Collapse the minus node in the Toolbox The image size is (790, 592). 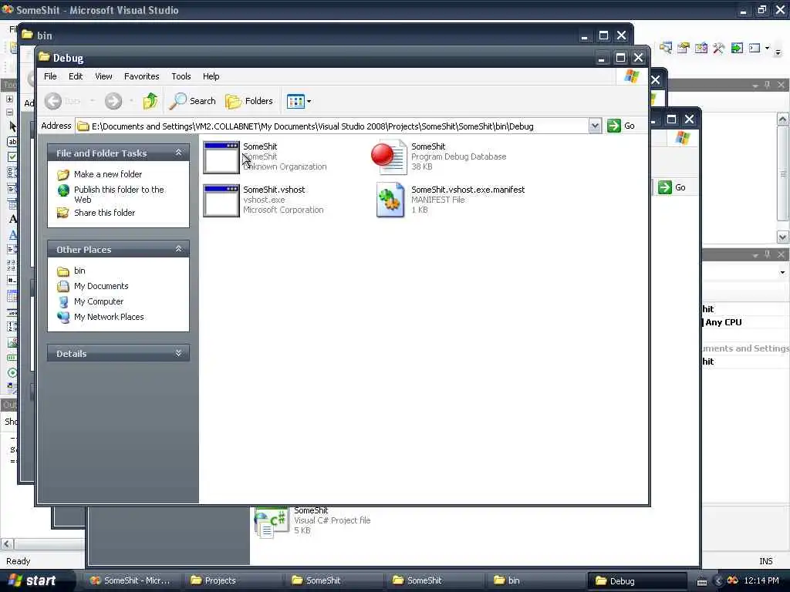tap(9, 112)
